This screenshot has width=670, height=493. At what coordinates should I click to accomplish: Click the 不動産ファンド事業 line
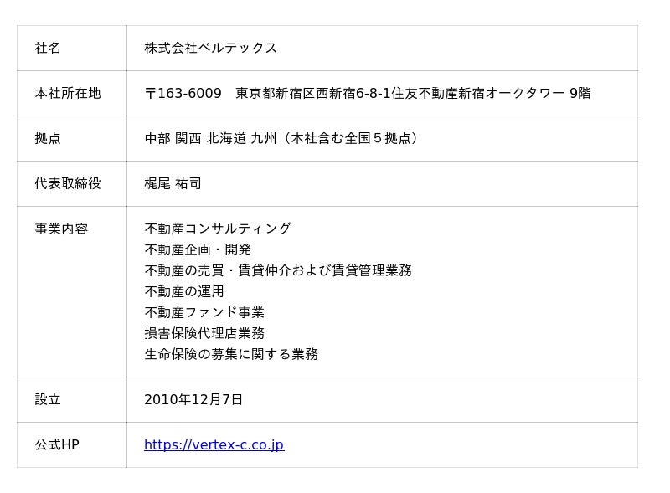pos(204,313)
